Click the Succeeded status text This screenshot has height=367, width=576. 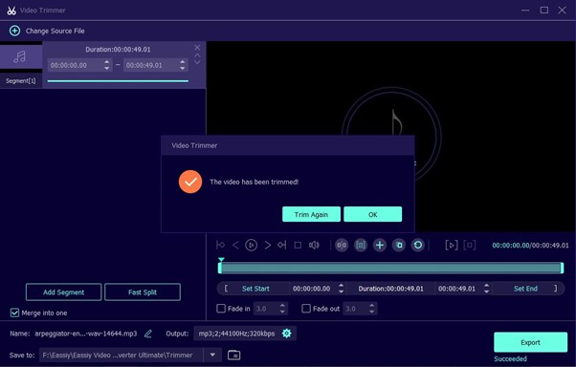coord(510,358)
